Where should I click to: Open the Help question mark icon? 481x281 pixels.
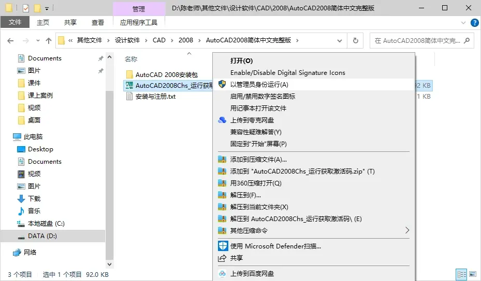(475, 22)
